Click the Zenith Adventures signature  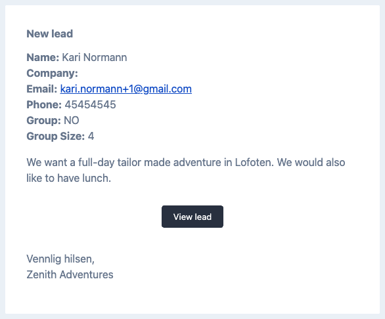point(70,274)
